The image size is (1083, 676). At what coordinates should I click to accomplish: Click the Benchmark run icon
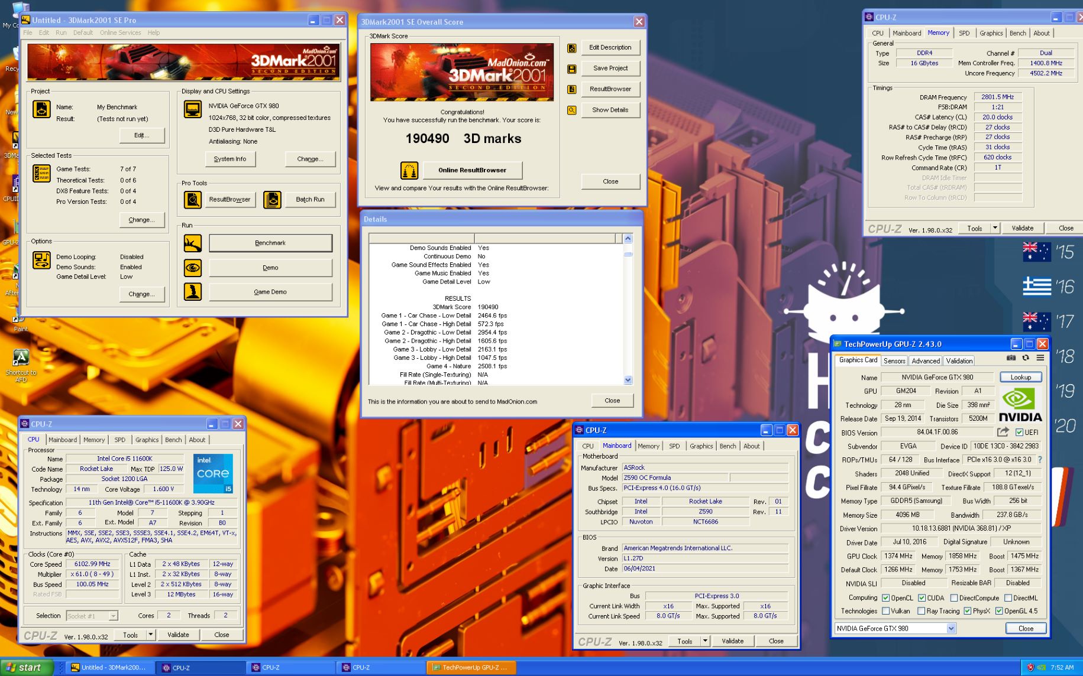193,243
